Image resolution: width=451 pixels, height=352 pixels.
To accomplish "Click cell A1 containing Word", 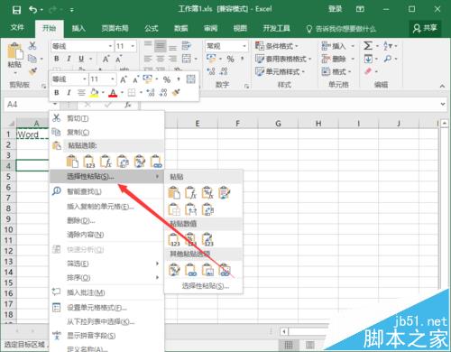I will 32,134.
